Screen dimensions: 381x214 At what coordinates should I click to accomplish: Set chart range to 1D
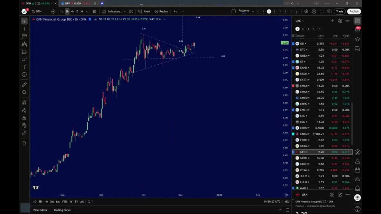(x=35, y=202)
